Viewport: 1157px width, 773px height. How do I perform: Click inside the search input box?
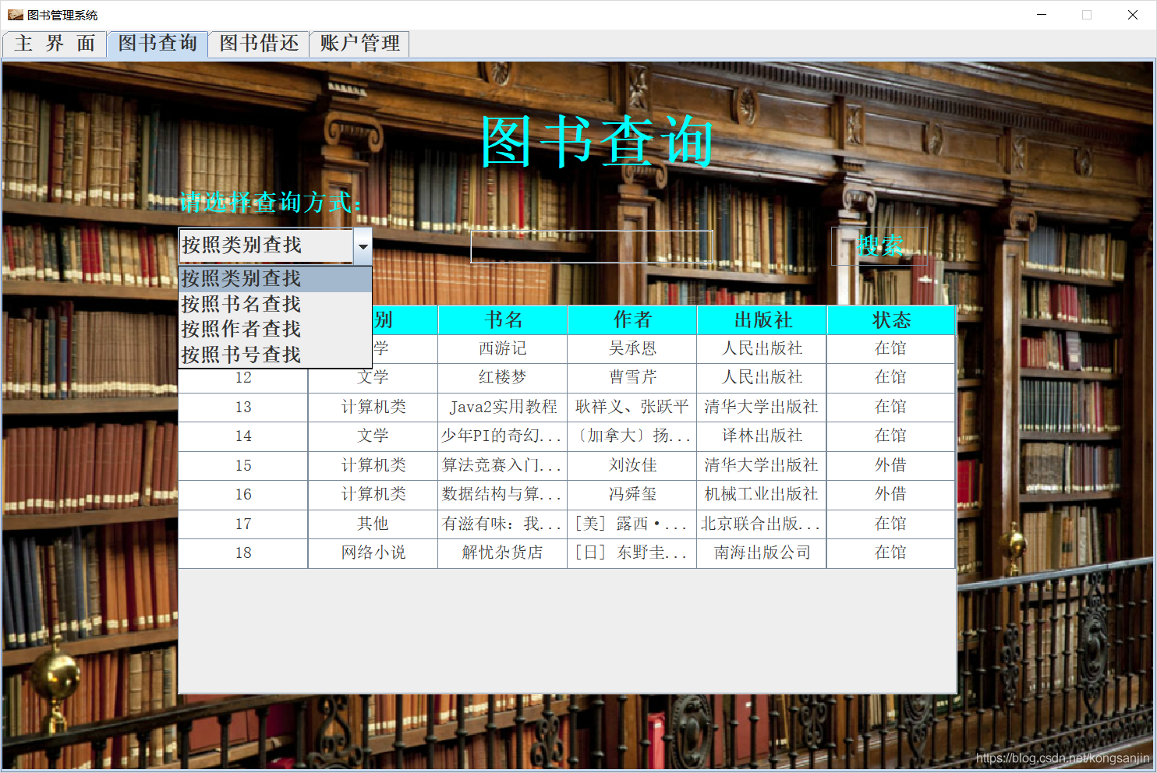[593, 246]
